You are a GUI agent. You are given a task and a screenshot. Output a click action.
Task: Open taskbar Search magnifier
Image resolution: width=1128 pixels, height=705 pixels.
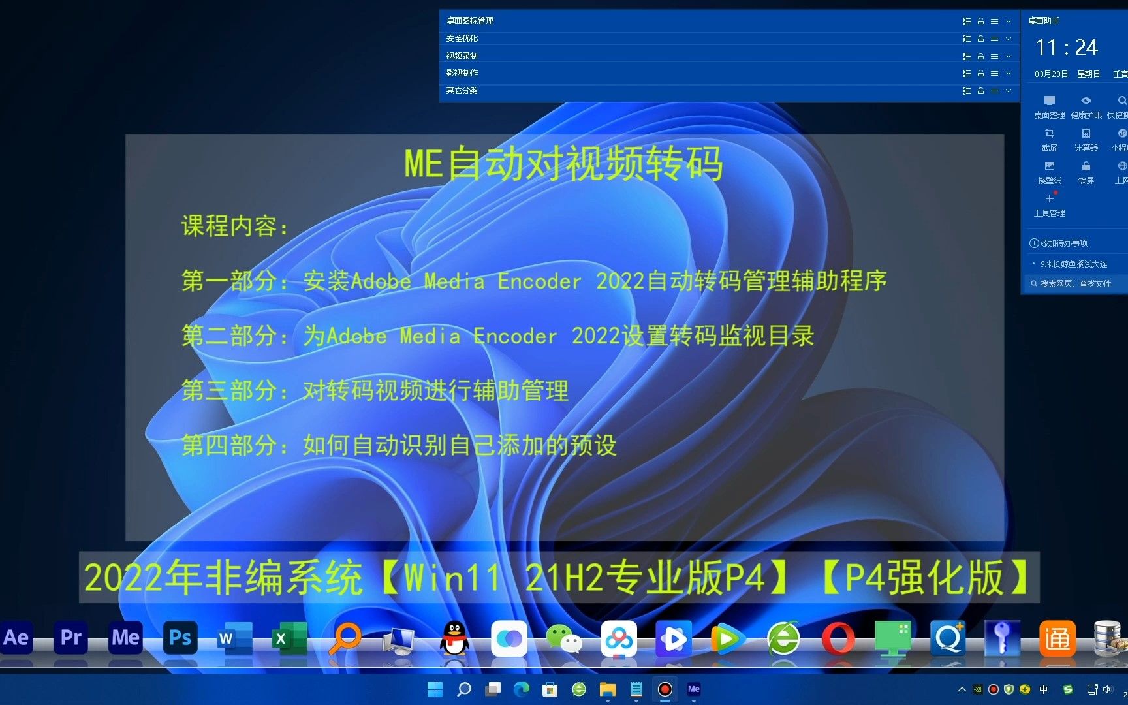[x=464, y=689]
